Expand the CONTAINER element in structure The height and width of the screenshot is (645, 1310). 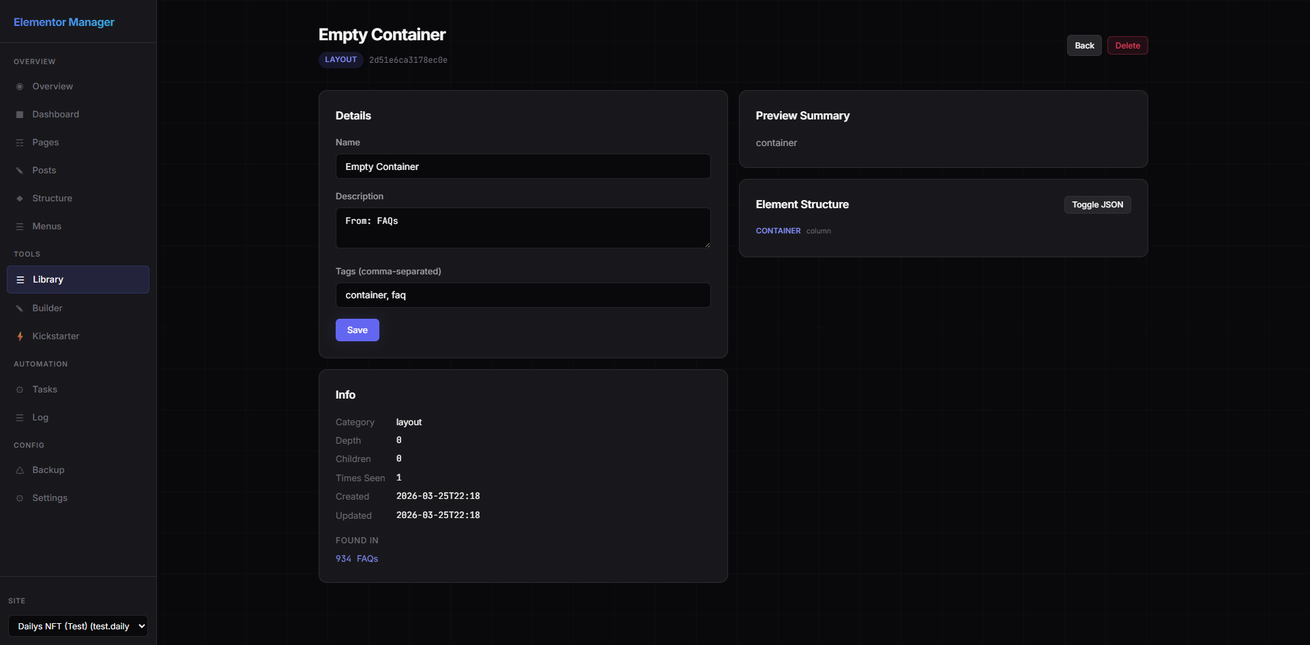tap(778, 231)
